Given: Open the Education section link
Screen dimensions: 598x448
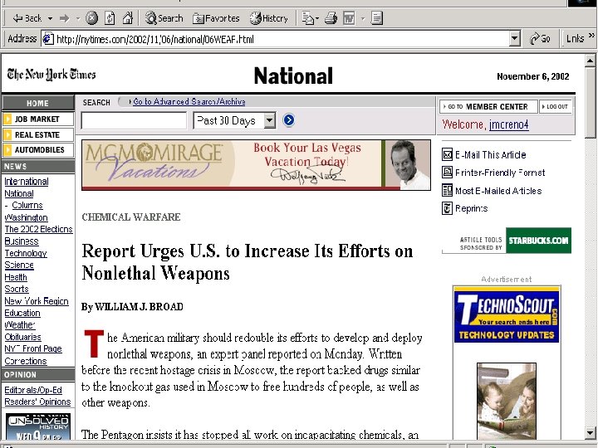Looking at the screenshot, I should [x=22, y=313].
